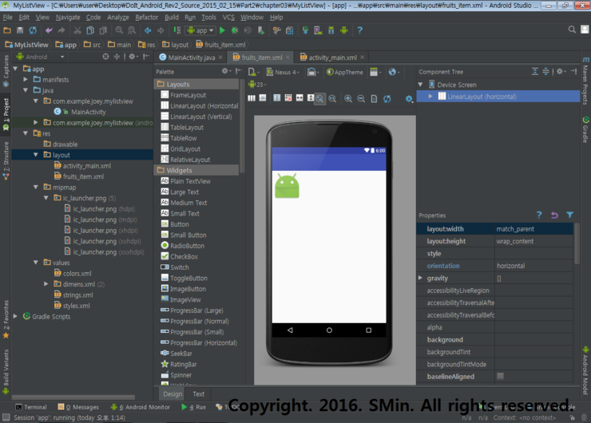The image size is (591, 423).
Task: Click Properties help question mark icon
Action: pyautogui.click(x=539, y=215)
